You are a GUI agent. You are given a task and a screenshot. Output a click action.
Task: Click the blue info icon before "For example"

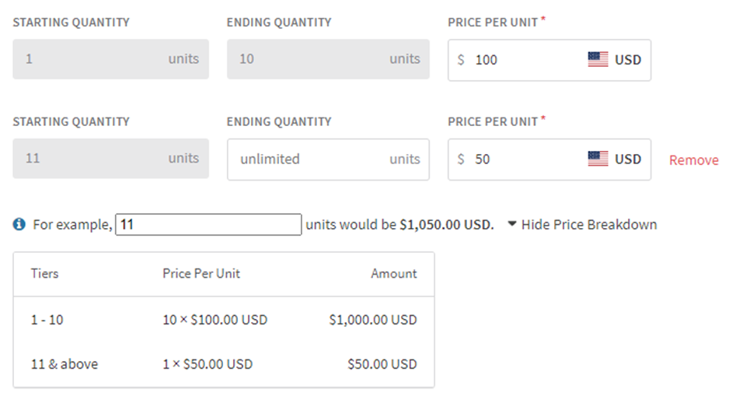pyautogui.click(x=19, y=225)
